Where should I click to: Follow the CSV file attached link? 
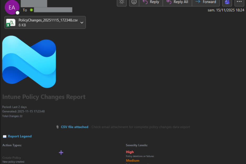coord(74,127)
